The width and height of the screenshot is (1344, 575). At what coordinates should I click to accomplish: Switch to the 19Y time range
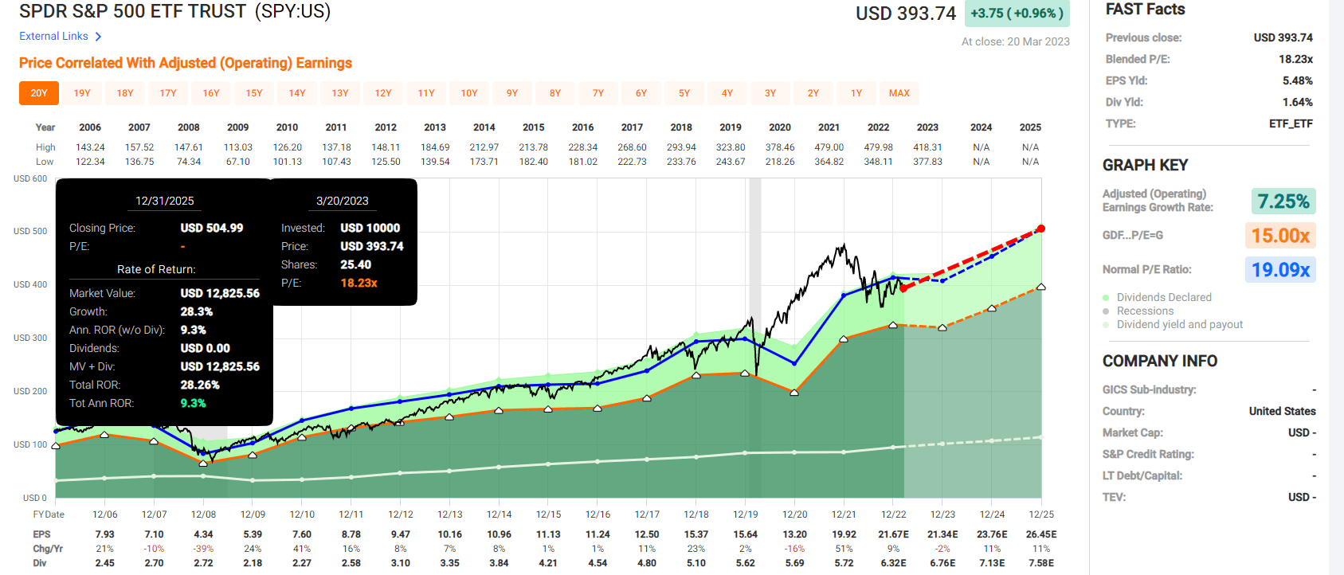point(82,93)
